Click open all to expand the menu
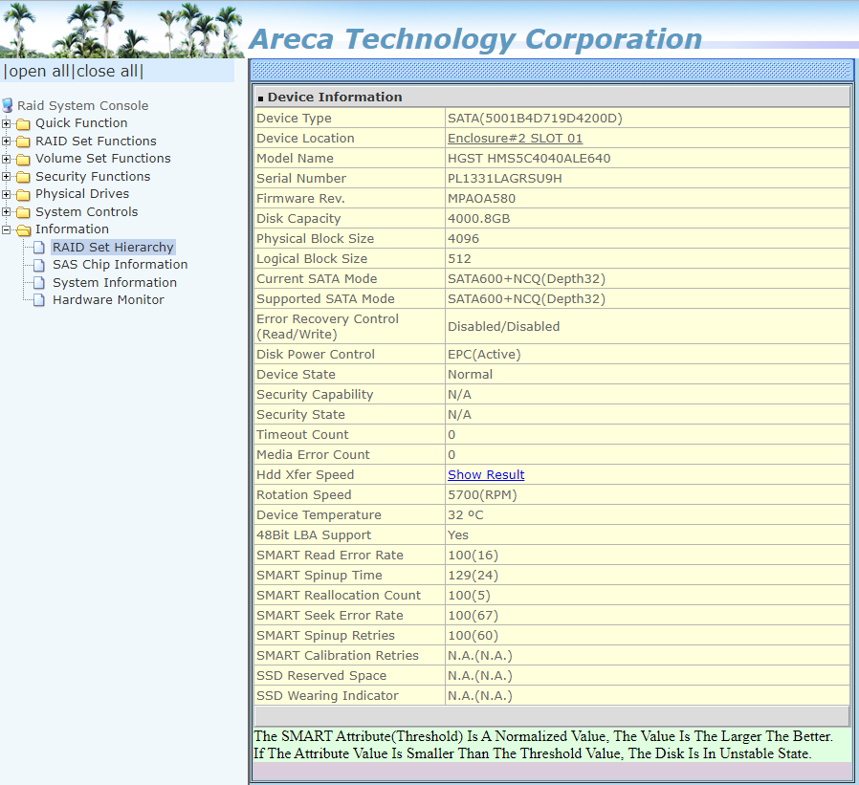Viewport: 859px width, 785px height. (37, 72)
